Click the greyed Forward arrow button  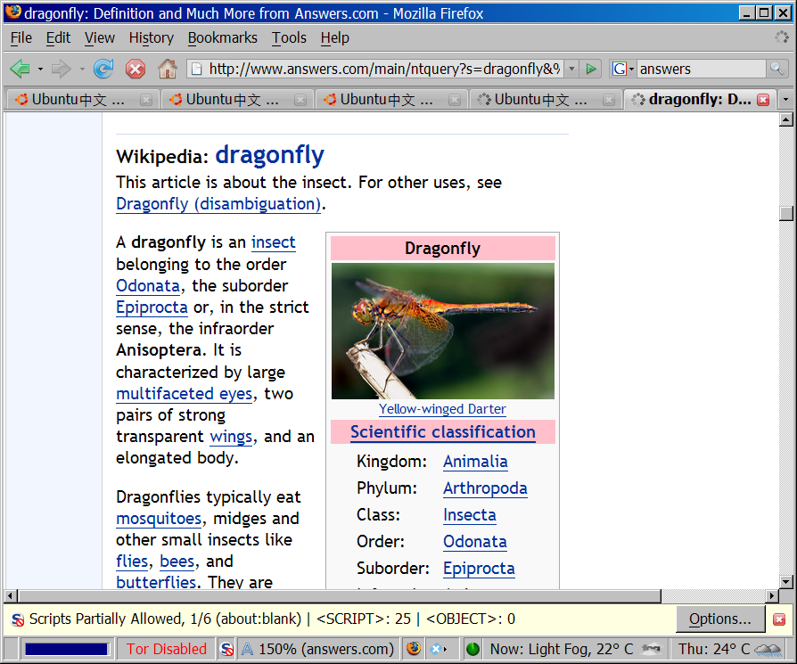61,69
